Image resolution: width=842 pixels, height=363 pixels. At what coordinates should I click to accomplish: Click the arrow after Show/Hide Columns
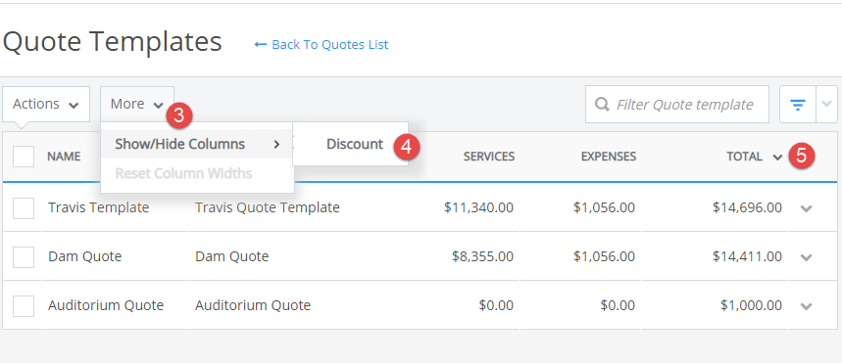point(276,144)
